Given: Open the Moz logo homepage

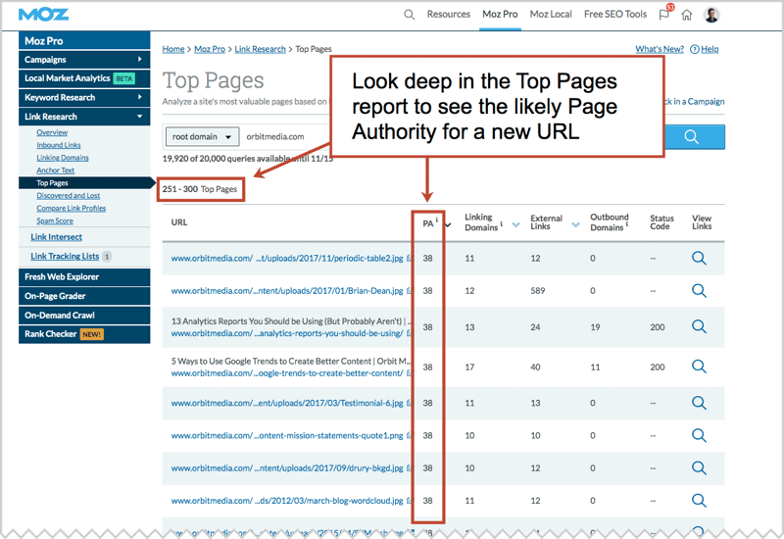Looking at the screenshot, I should [43, 15].
